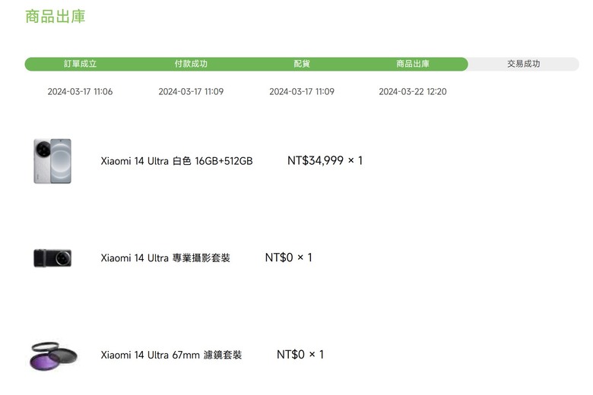
Task: Select the 配貨 progress step
Action: click(302, 64)
